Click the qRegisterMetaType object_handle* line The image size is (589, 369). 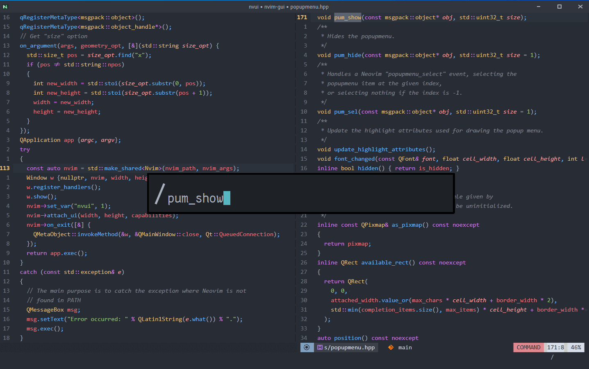click(96, 27)
